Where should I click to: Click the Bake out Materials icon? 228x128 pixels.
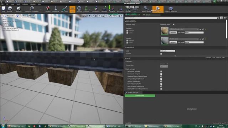[171, 9]
